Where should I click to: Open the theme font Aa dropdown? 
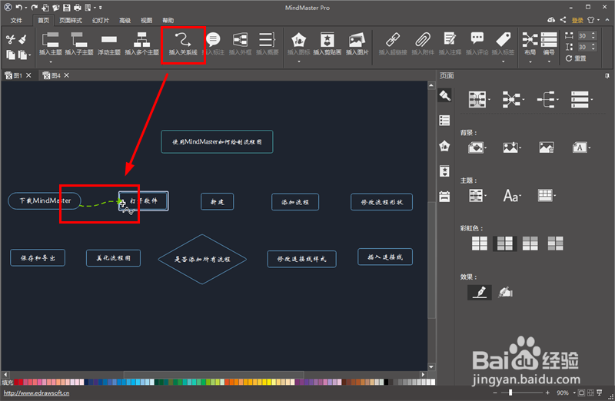pos(512,195)
